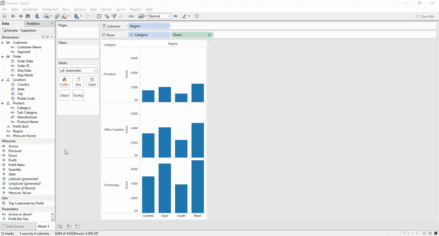Click the Tableau start page logo icon
Screen dimensions: 439x236
pyautogui.click(x=4, y=16)
